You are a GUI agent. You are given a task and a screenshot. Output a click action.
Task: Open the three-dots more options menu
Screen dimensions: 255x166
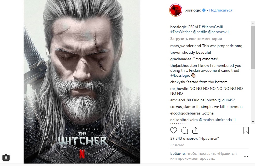tap(246, 156)
